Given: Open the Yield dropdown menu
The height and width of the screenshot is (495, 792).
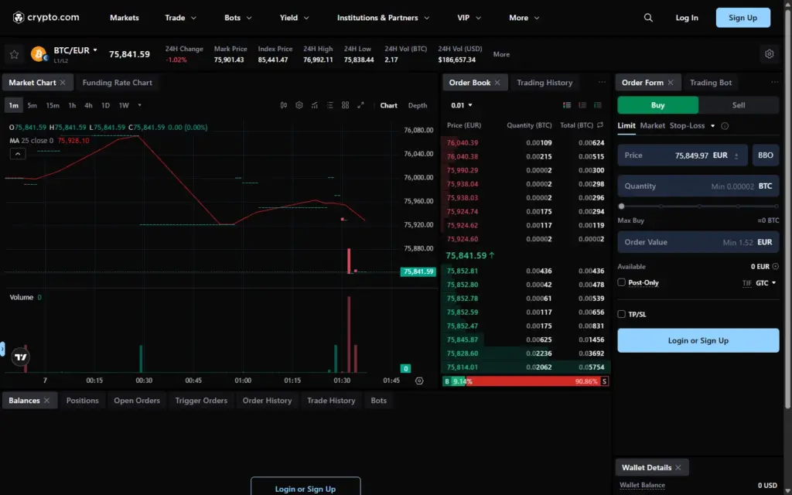Looking at the screenshot, I should coord(294,18).
